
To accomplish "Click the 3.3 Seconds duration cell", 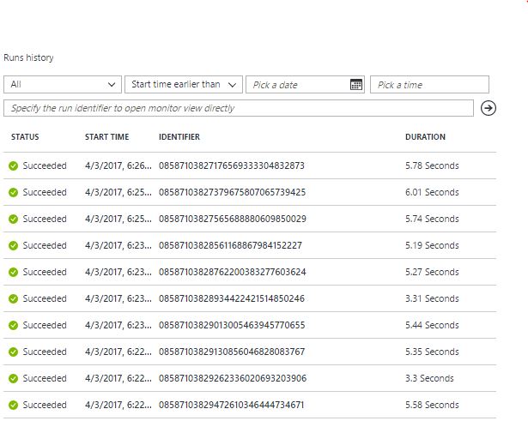I will (x=429, y=378).
